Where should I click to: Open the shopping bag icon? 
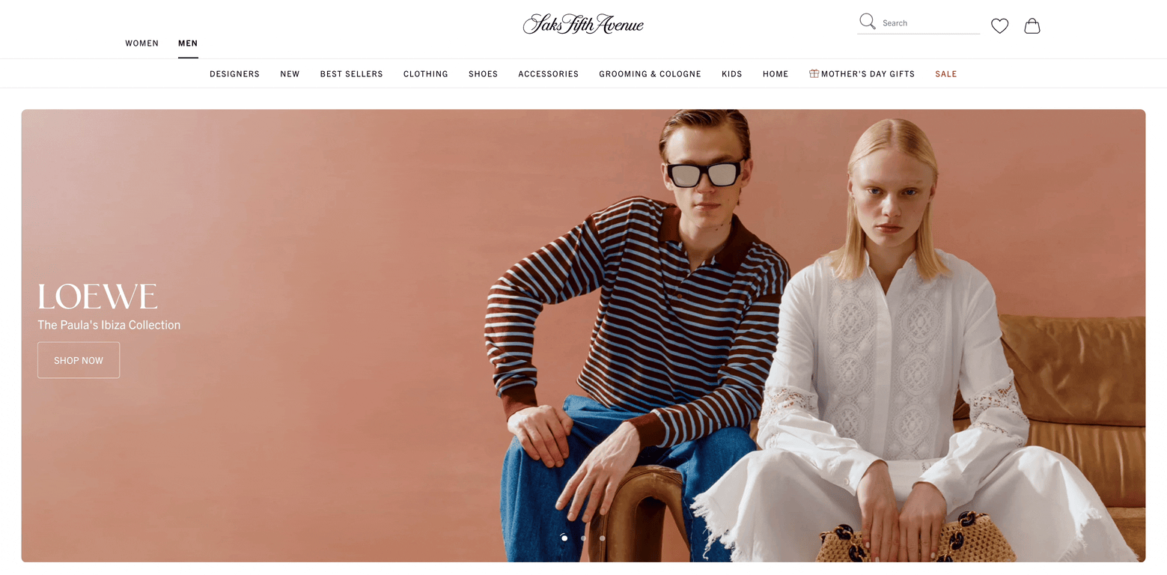(1032, 26)
